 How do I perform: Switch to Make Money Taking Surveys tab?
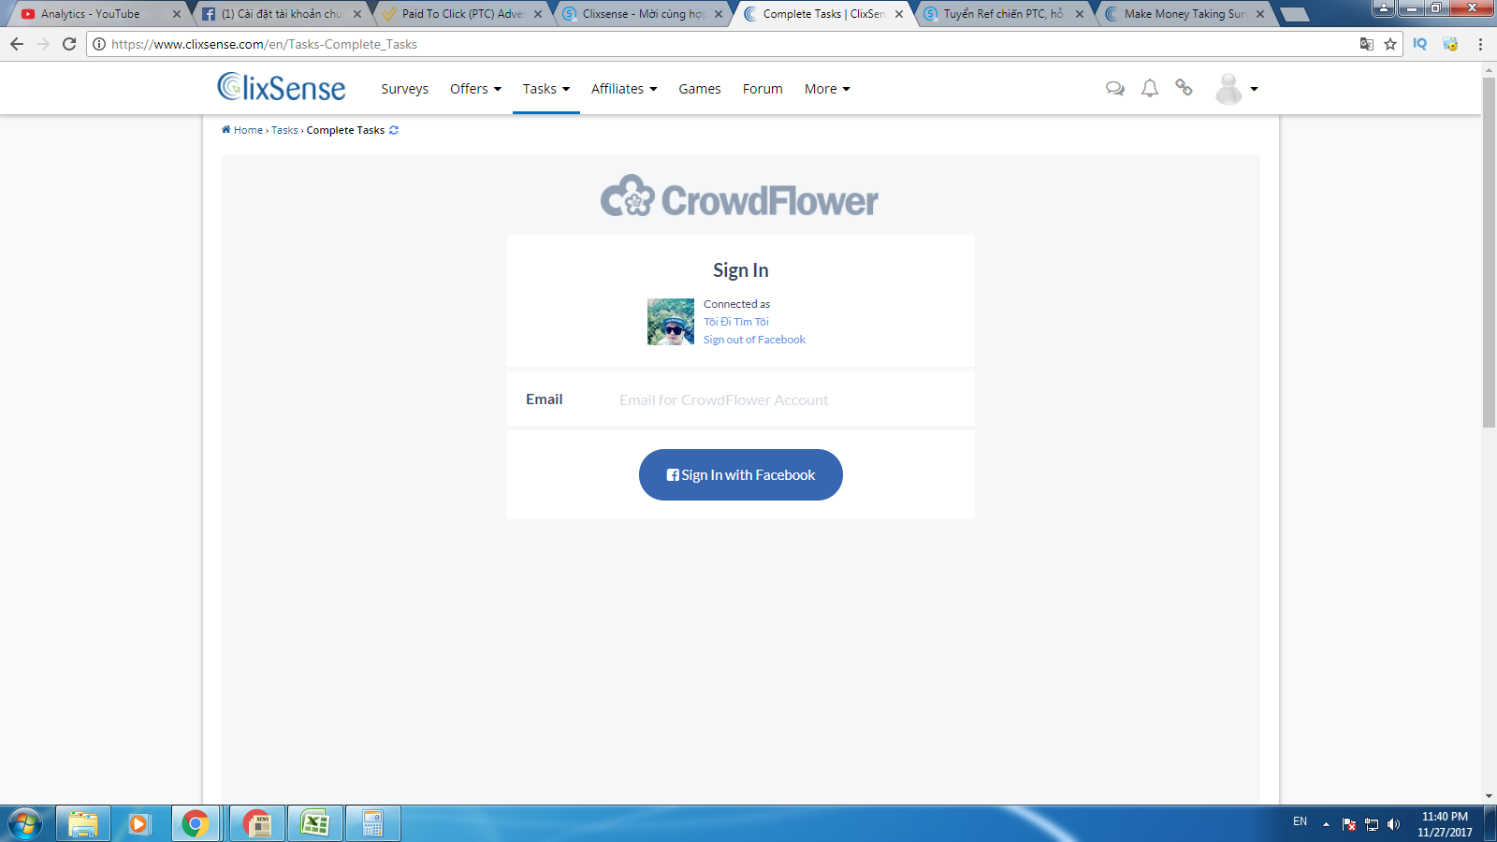coord(1185,14)
